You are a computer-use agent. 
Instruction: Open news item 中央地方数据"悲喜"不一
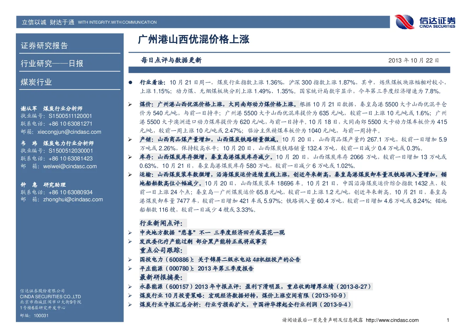tap(212, 232)
